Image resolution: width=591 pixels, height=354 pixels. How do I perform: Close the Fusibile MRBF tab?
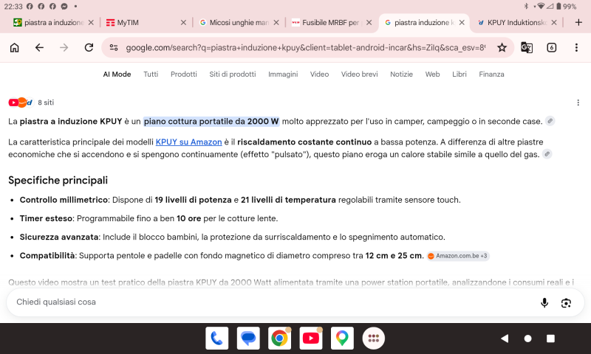pos(369,23)
